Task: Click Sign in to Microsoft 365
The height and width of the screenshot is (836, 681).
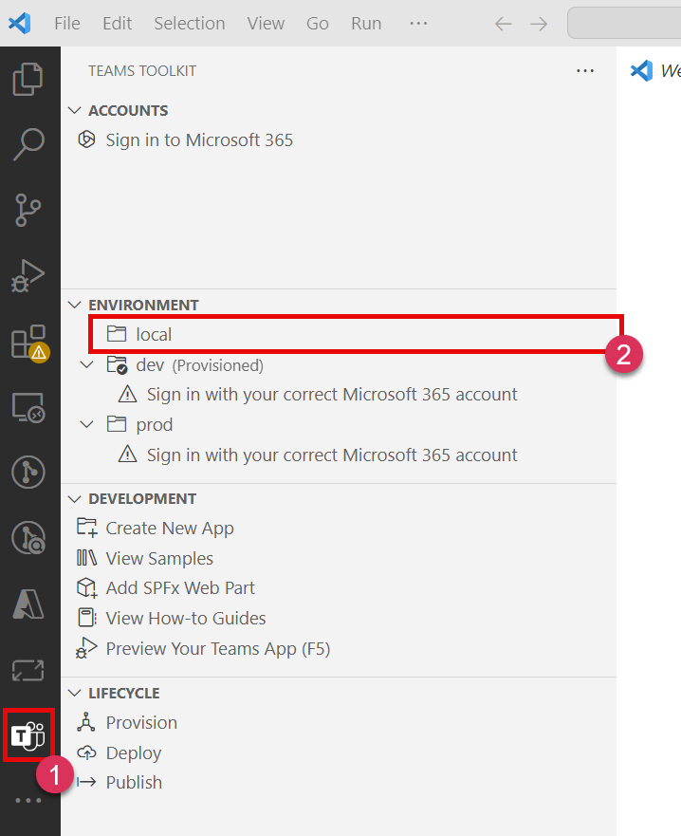Action: (199, 140)
